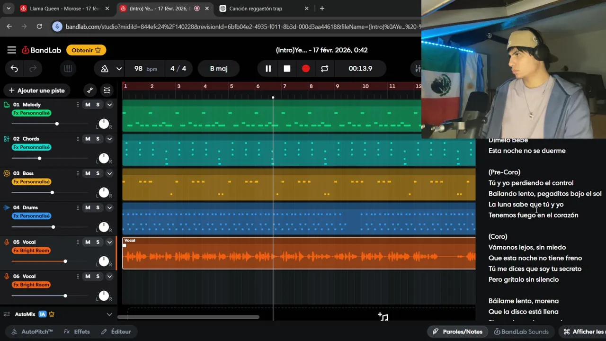Toggle the loop cycle button
The image size is (606, 341).
tap(324, 69)
